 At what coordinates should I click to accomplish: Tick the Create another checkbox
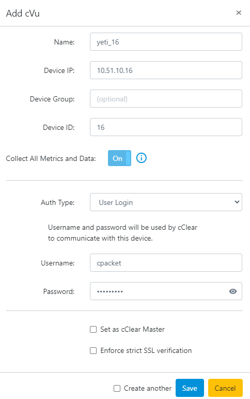[117, 388]
